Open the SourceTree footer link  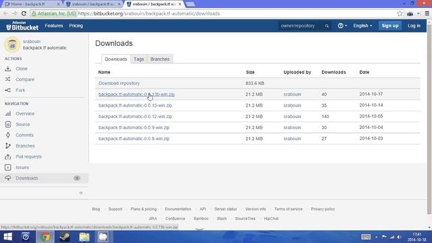click(245, 219)
